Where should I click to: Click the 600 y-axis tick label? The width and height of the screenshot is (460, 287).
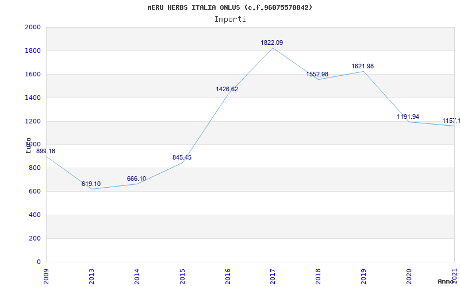(x=35, y=191)
